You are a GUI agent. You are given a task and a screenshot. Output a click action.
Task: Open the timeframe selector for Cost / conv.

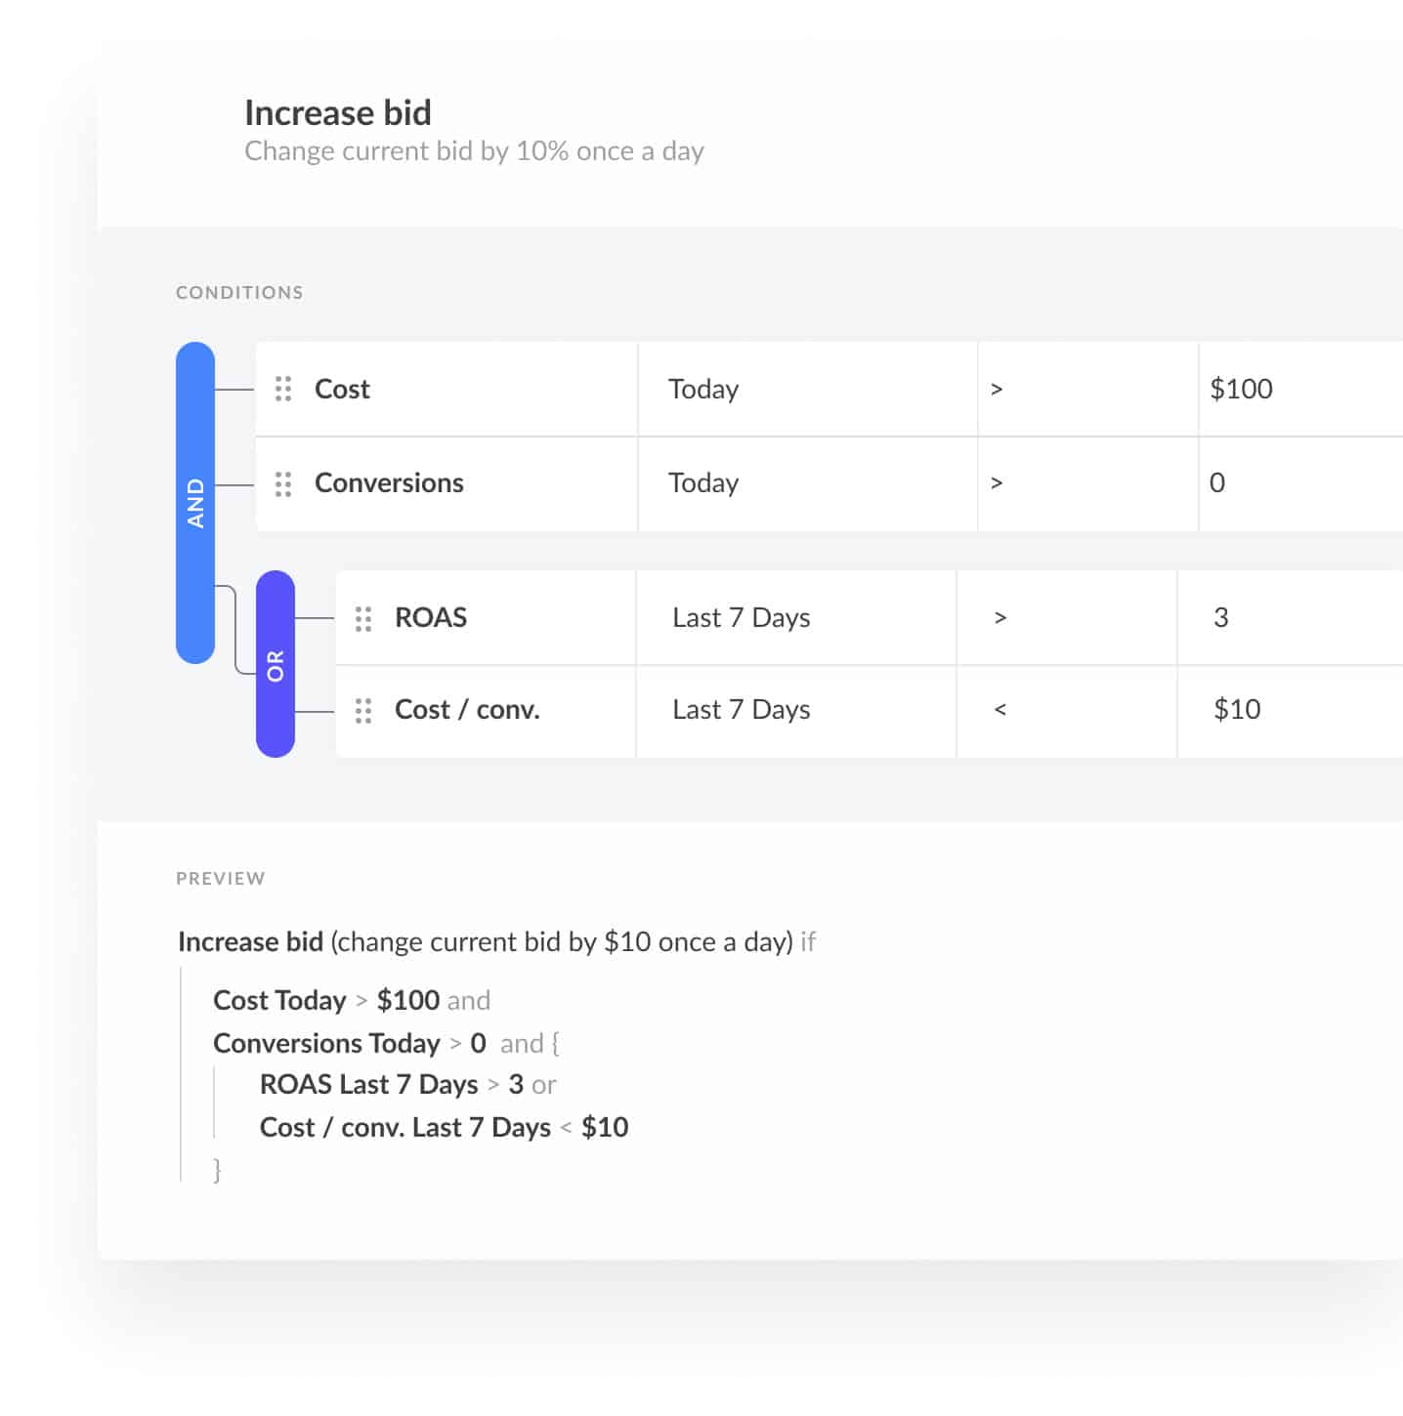click(x=741, y=710)
